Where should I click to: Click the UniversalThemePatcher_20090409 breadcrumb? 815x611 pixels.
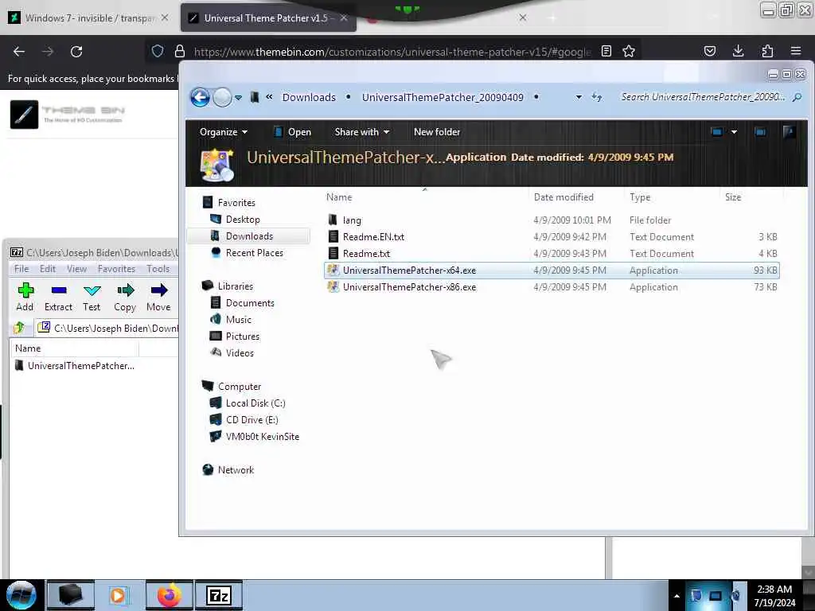[443, 97]
